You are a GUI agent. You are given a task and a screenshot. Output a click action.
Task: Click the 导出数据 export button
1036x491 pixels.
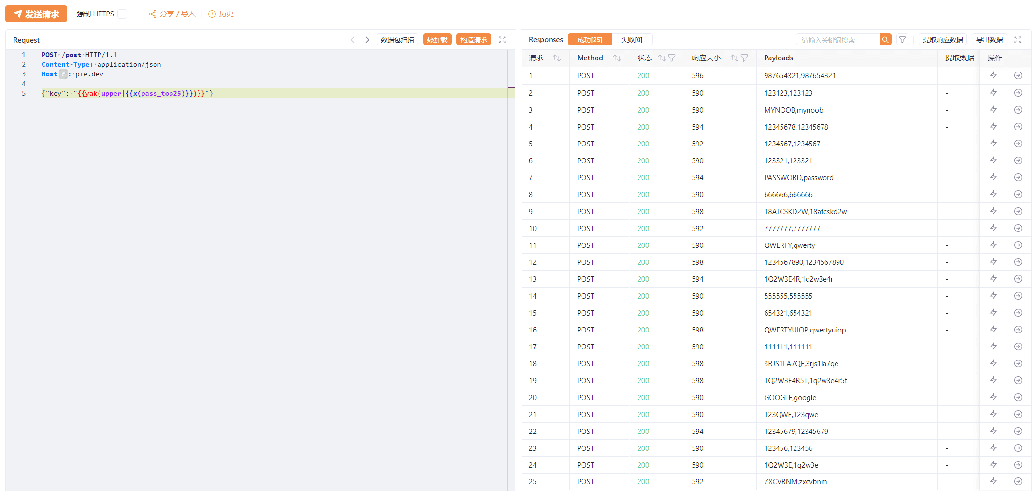click(989, 40)
